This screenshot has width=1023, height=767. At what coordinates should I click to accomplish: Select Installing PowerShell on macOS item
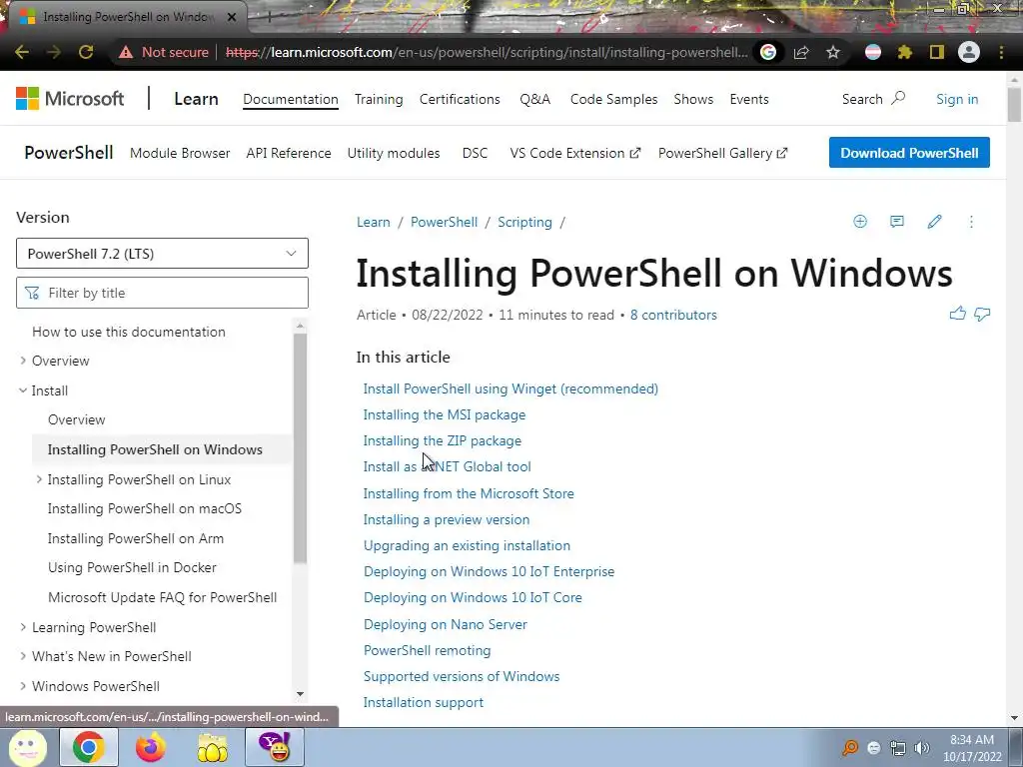[x=144, y=508]
